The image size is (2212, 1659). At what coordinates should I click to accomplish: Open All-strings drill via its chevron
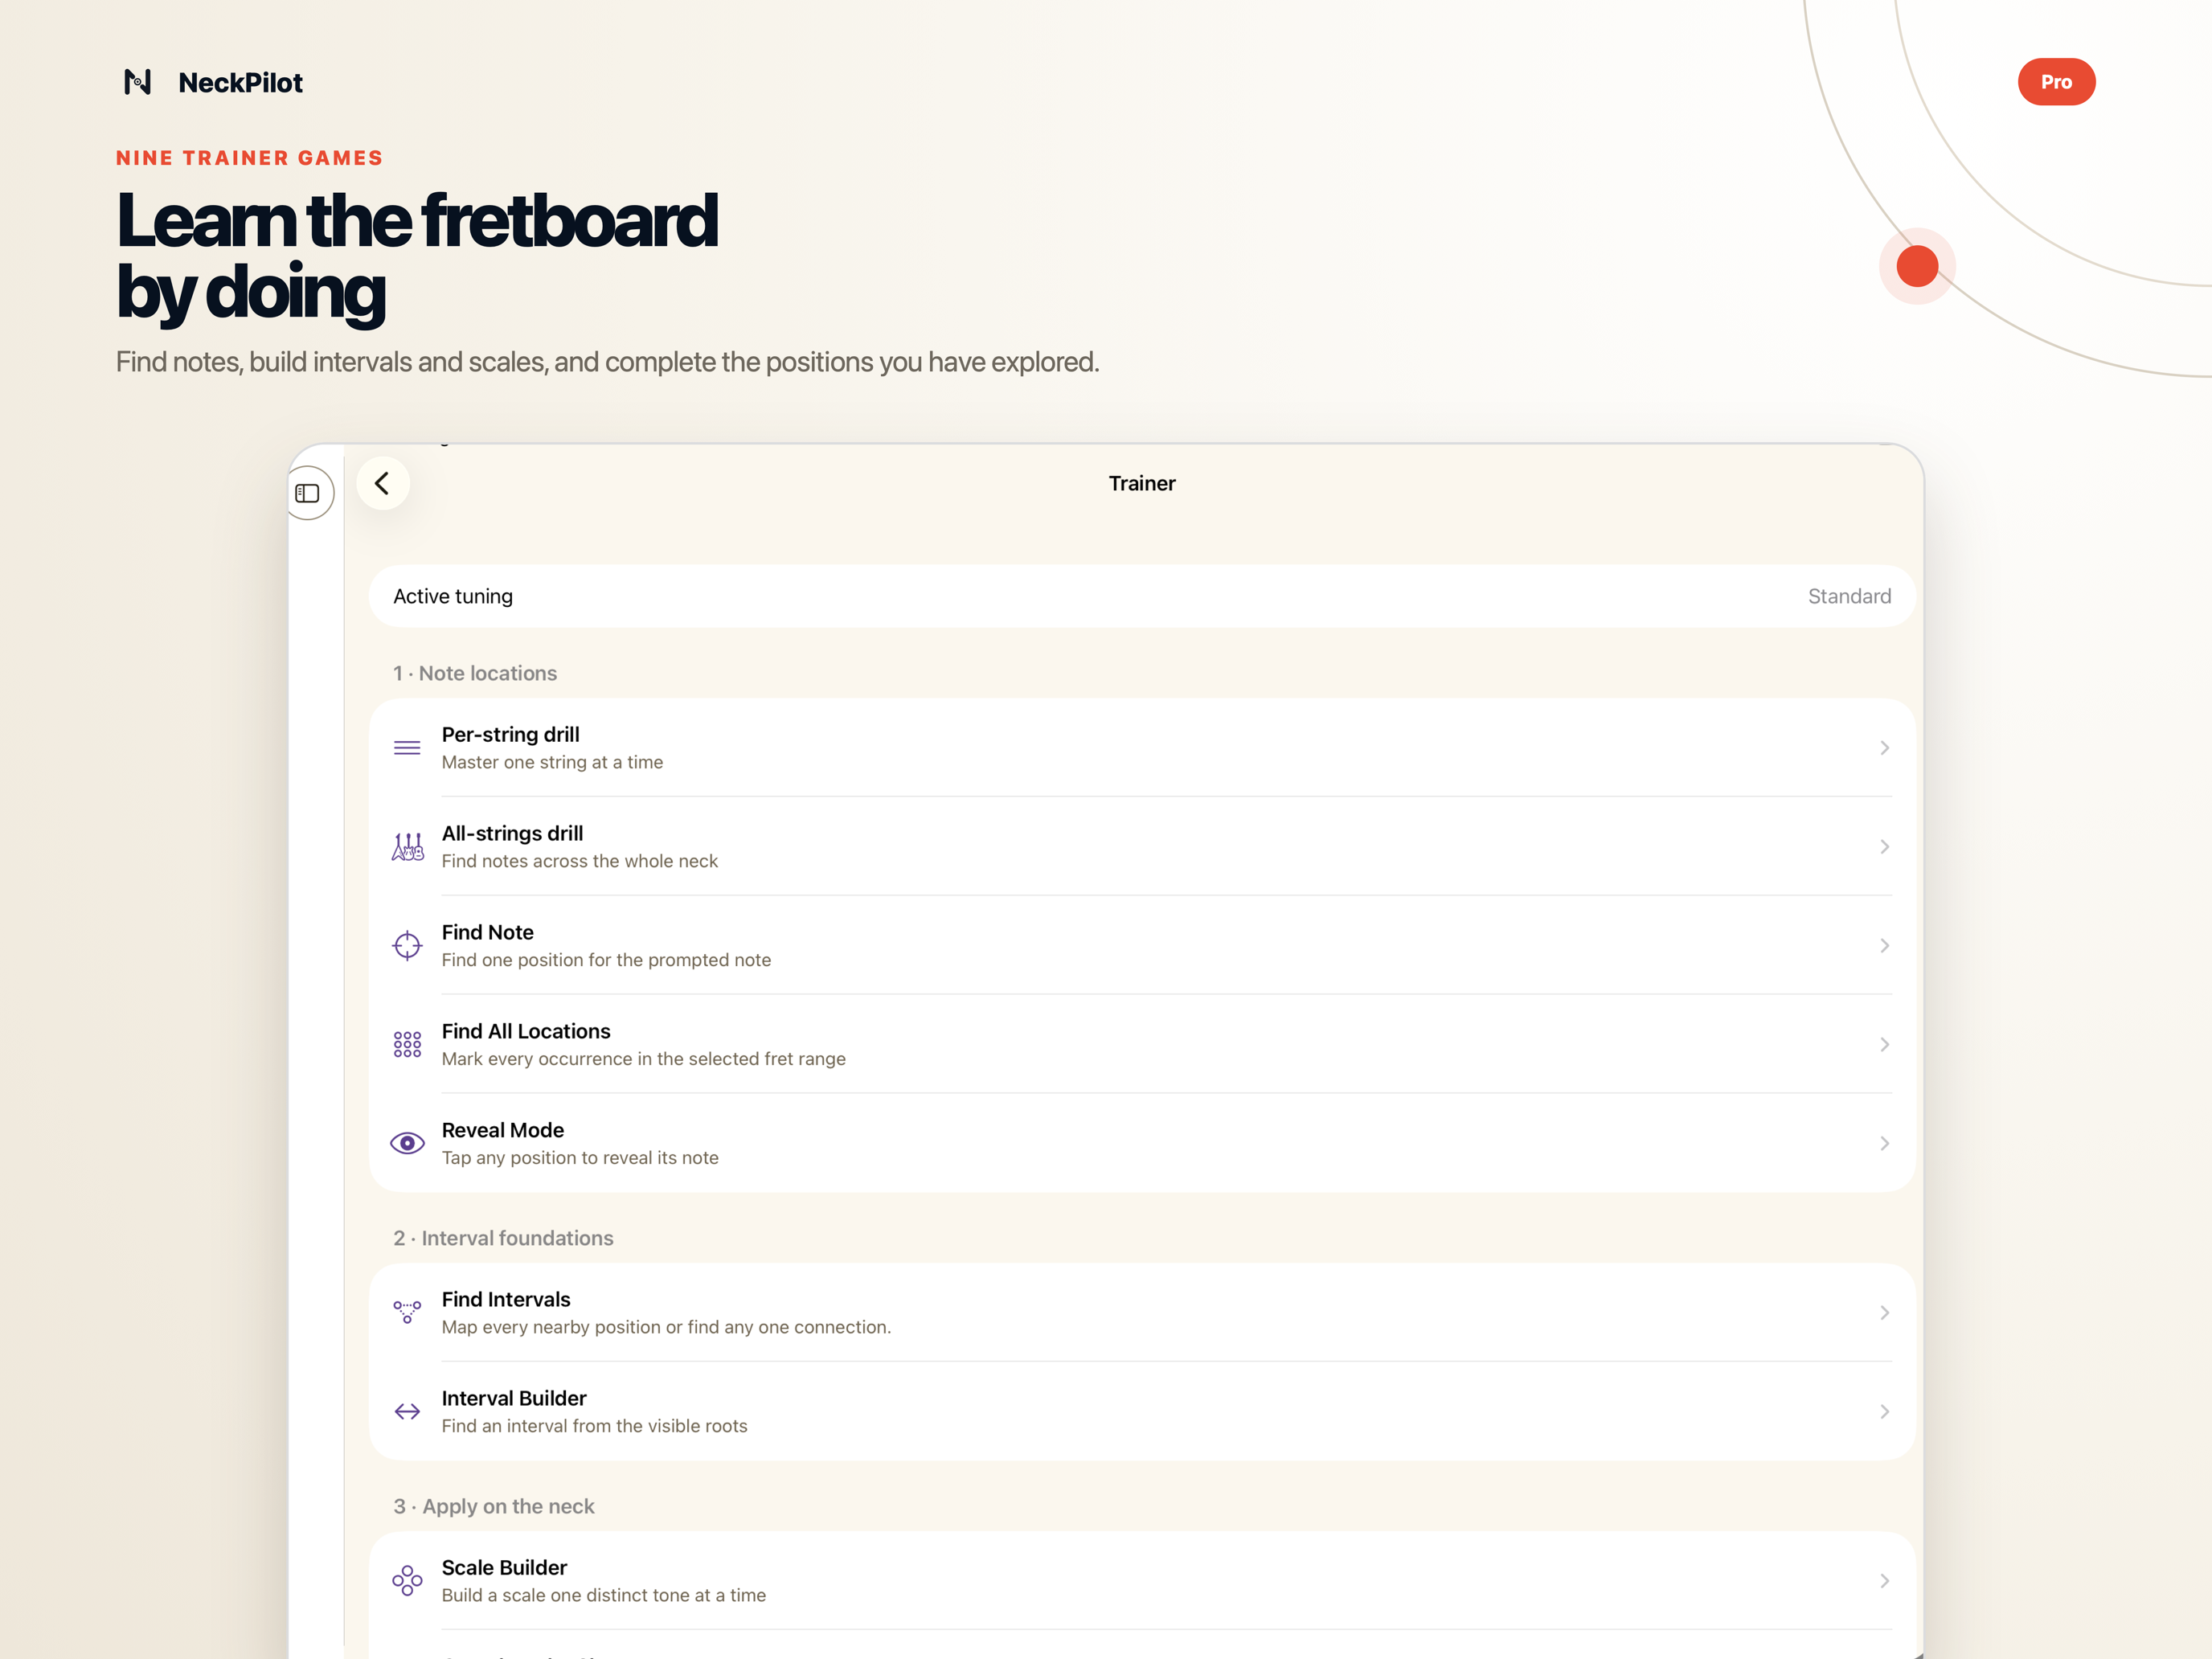click(x=1884, y=847)
